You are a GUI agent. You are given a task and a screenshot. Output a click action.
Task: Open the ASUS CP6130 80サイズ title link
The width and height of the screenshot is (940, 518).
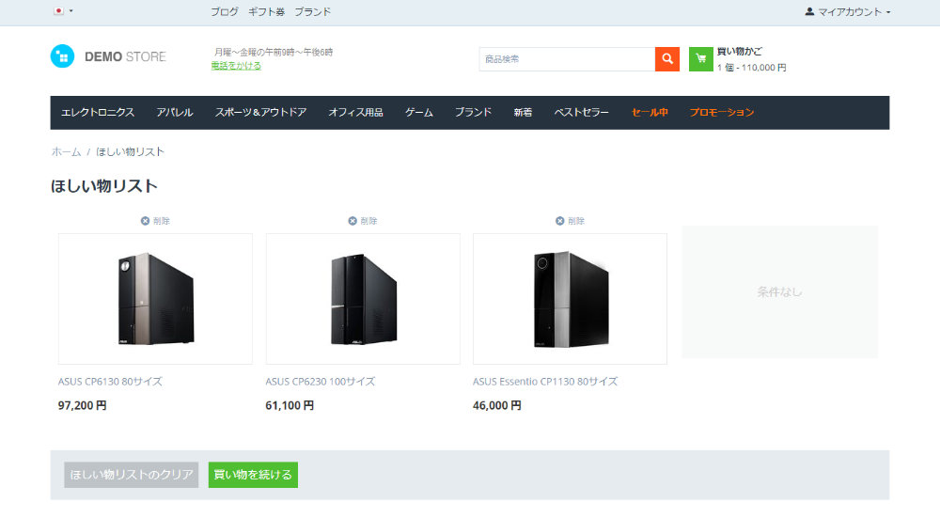(110, 382)
